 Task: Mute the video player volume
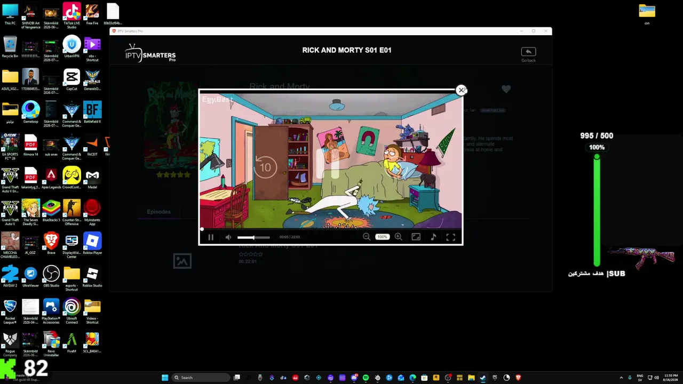[x=228, y=237]
